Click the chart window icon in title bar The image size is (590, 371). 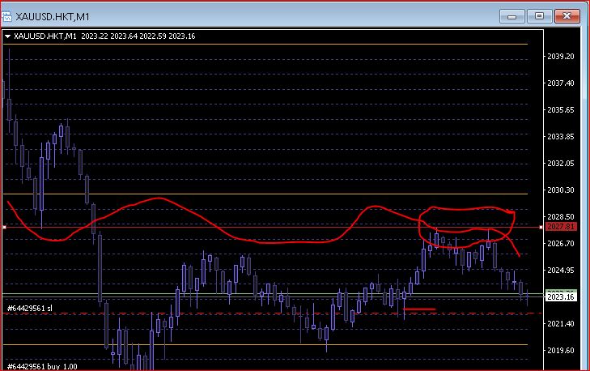[x=6, y=16]
